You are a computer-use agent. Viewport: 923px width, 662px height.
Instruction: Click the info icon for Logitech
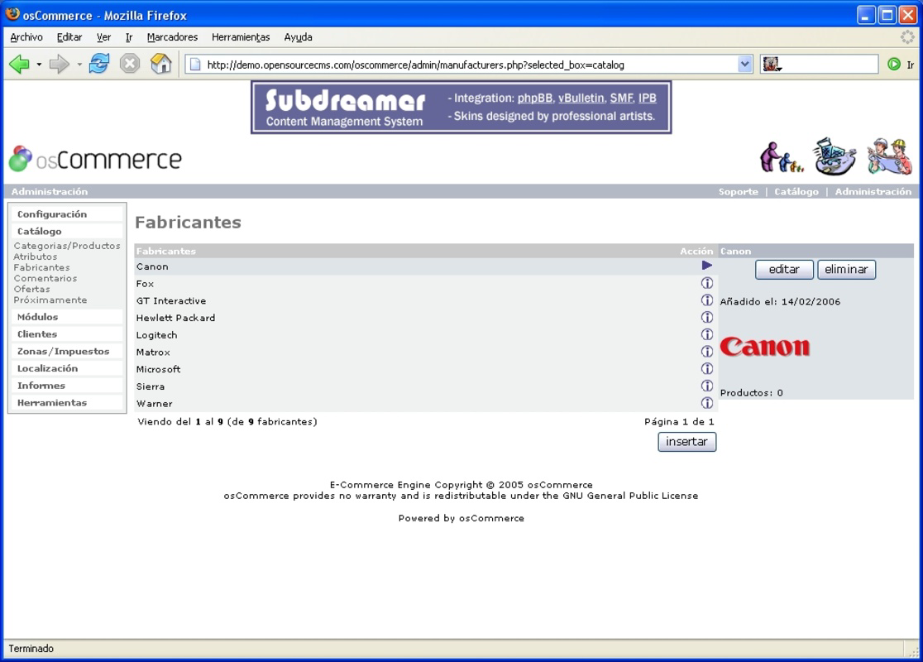[707, 334]
